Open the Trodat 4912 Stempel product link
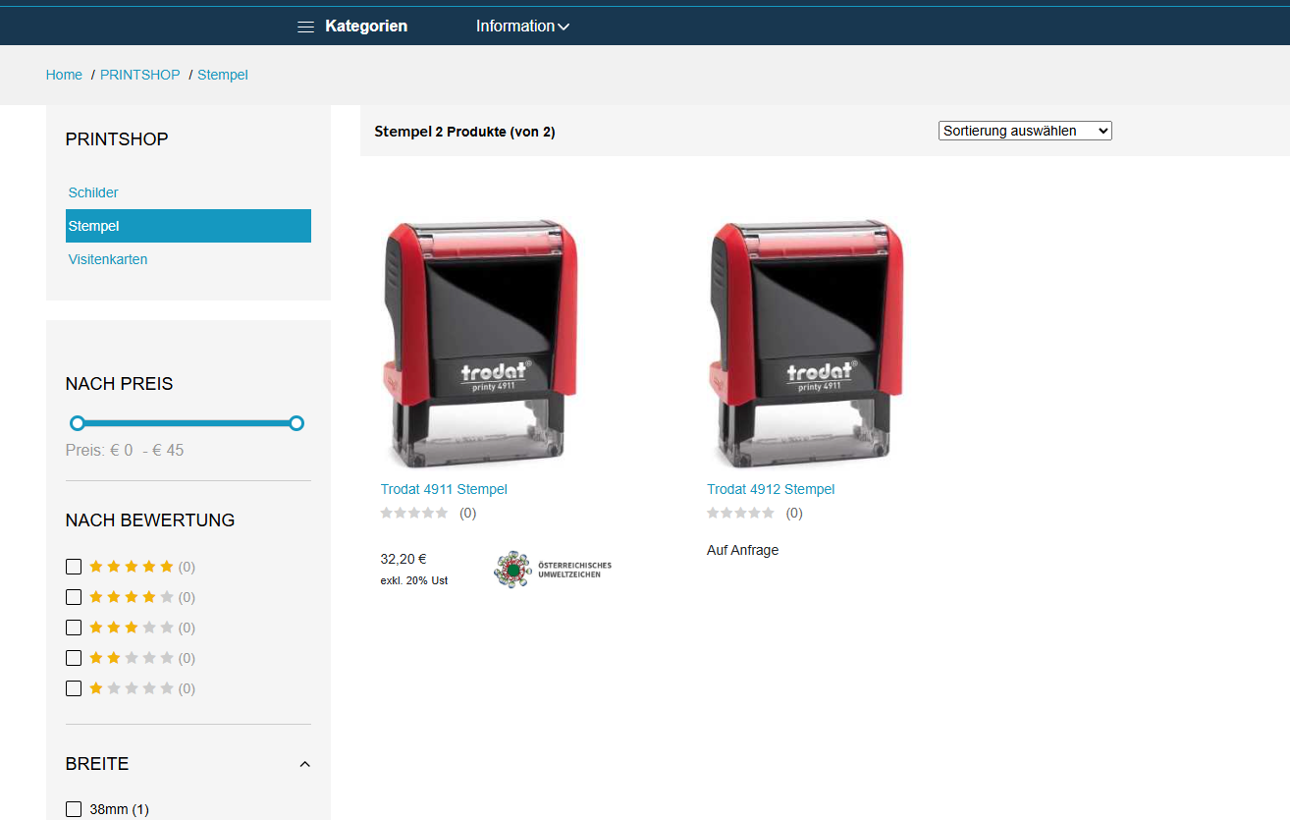The width and height of the screenshot is (1290, 820). tap(771, 489)
